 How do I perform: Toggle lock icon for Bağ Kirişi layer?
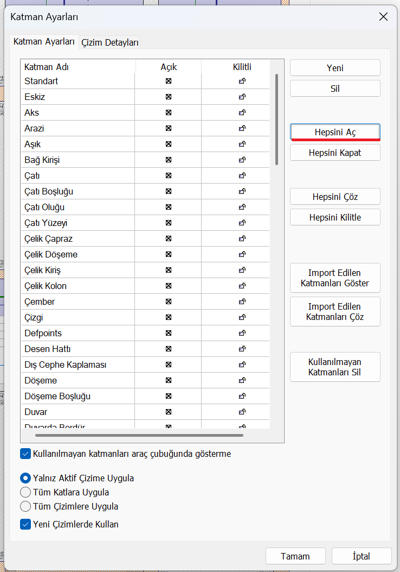click(242, 160)
